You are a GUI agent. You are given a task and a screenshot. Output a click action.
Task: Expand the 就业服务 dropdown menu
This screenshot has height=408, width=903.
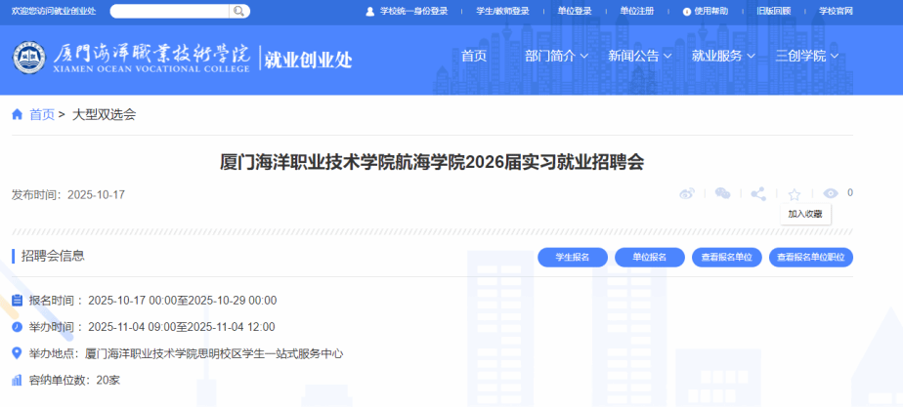click(723, 56)
